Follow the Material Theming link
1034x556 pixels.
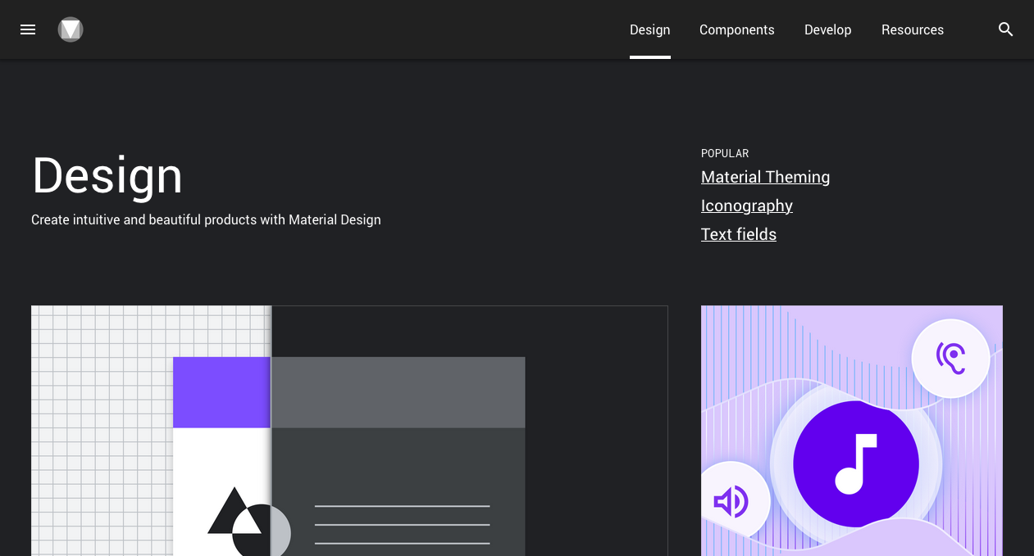[x=765, y=177]
